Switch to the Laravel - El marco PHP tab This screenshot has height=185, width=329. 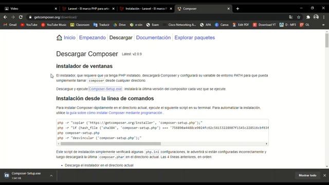pyautogui.click(x=88, y=9)
